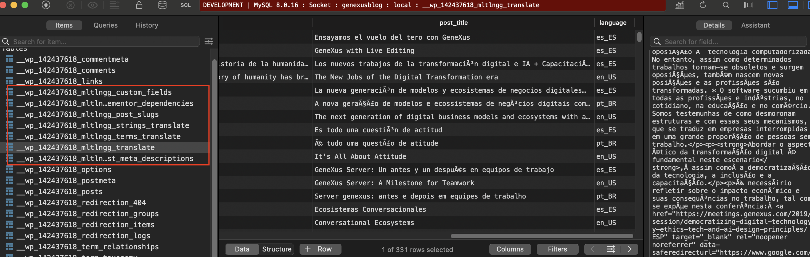Select cell 'Conversational Ecosystems'
810x257 pixels.
point(364,223)
